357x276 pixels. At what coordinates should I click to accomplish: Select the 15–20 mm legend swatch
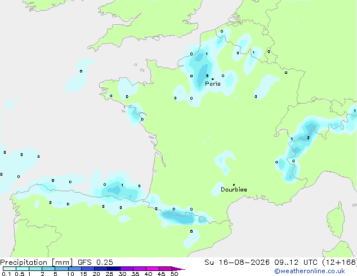point(88,269)
